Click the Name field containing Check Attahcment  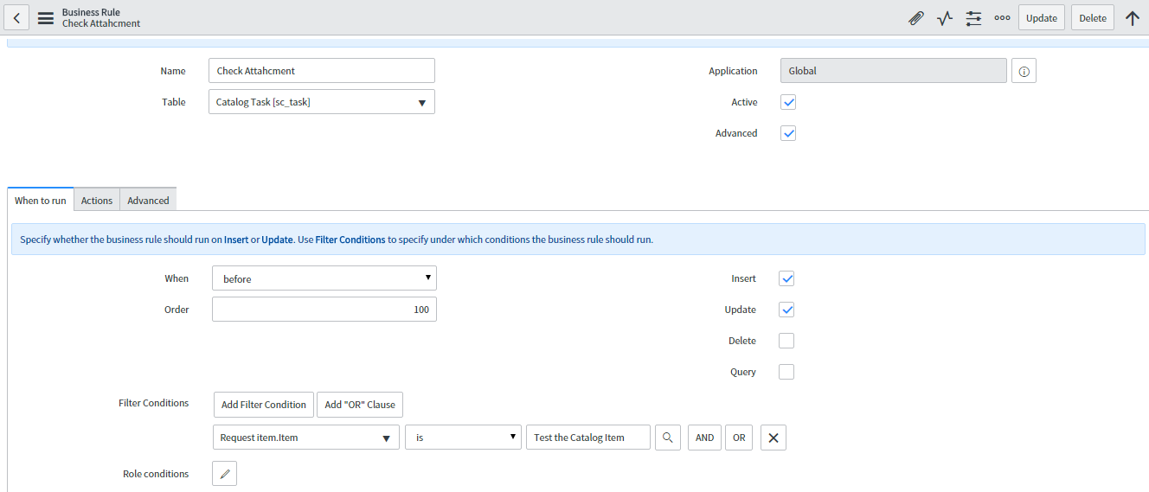(322, 71)
